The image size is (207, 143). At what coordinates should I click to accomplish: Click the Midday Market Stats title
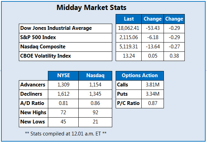point(91,8)
